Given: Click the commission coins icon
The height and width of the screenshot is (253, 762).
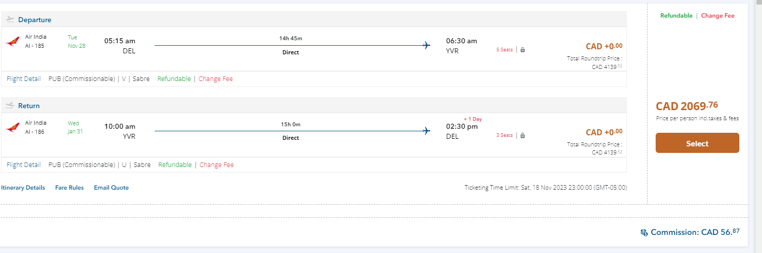Looking at the screenshot, I should pyautogui.click(x=644, y=232).
